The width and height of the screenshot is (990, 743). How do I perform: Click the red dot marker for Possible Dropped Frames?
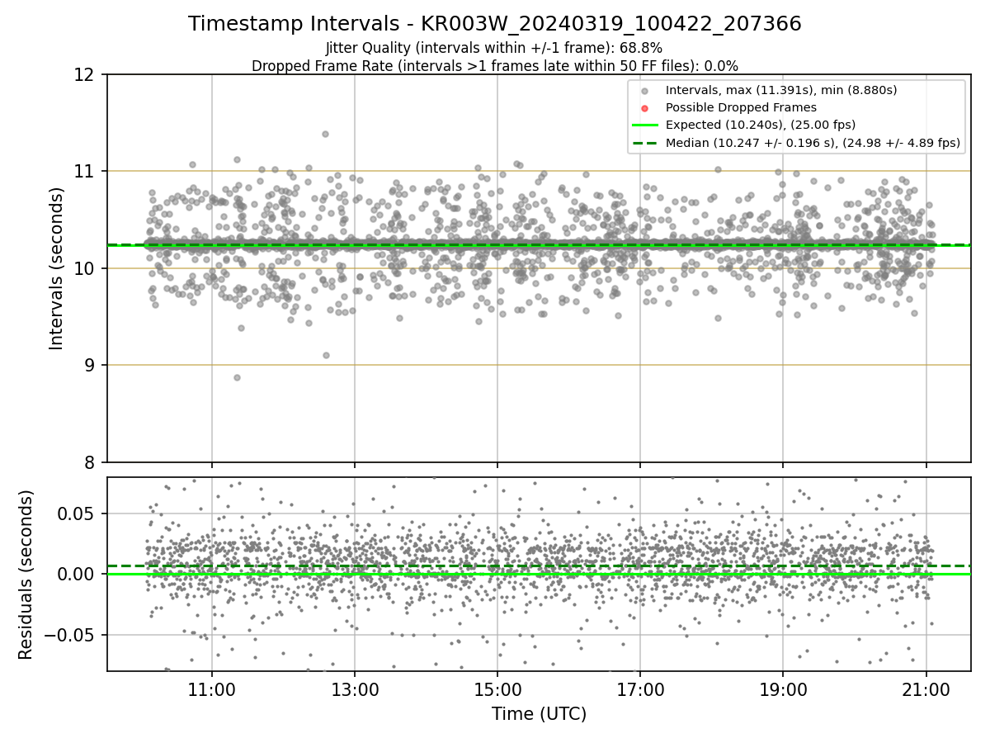pyautogui.click(x=644, y=108)
